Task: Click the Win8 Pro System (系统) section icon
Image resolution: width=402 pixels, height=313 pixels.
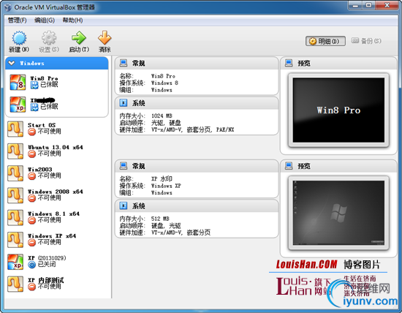Action: tap(124, 103)
